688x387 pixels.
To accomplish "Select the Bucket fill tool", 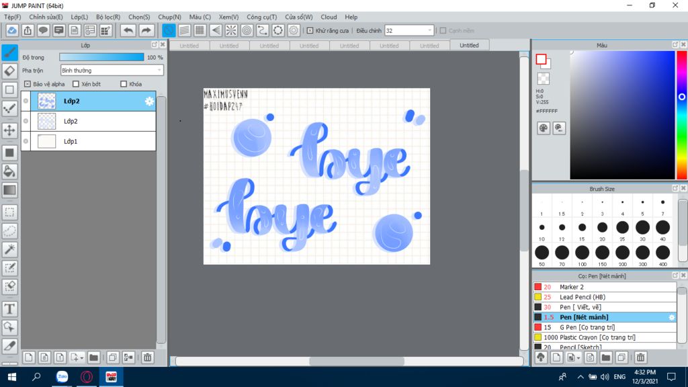I will (9, 171).
